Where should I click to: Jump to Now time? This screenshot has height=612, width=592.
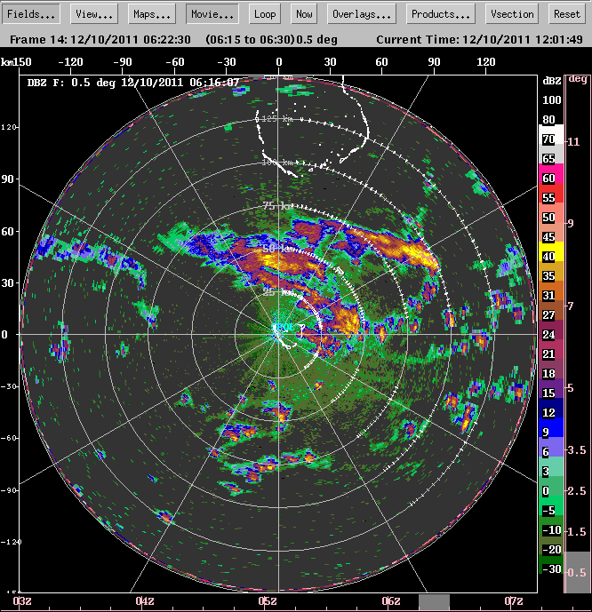click(x=304, y=14)
